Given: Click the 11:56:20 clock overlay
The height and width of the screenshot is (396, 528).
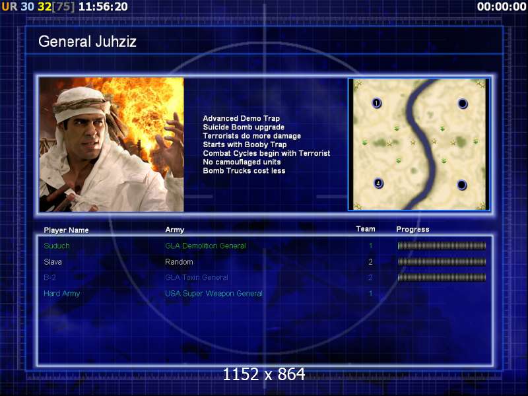Looking at the screenshot, I should [x=103, y=7].
